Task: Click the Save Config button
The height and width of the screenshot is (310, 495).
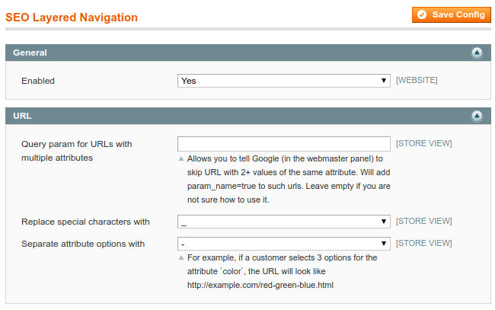Action: click(x=452, y=14)
